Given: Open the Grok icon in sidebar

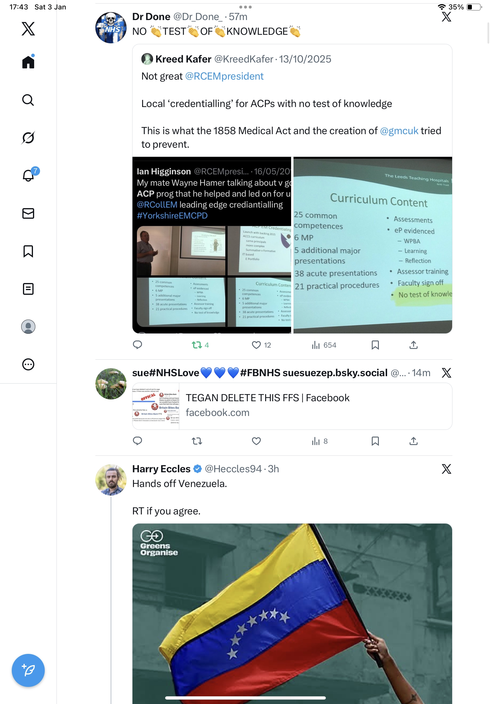Looking at the screenshot, I should [x=28, y=138].
